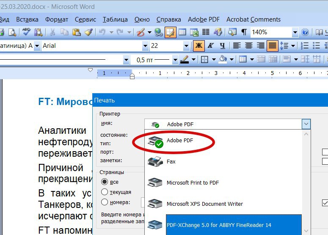Click the outside border icon
This screenshot has height=235, width=328.
pyautogui.click(x=204, y=59)
